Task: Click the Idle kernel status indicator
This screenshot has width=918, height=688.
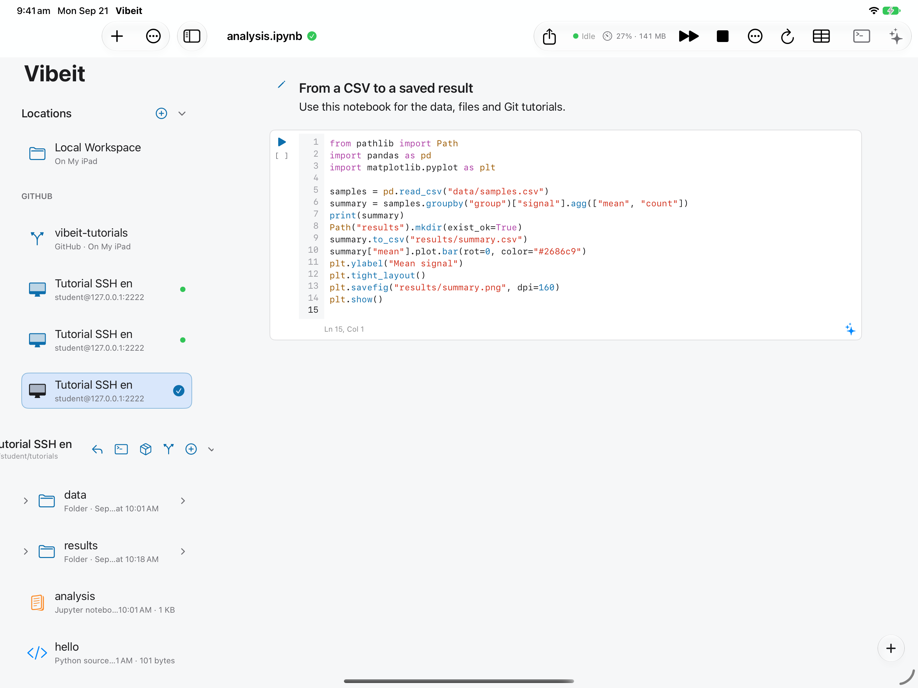Action: [x=583, y=36]
